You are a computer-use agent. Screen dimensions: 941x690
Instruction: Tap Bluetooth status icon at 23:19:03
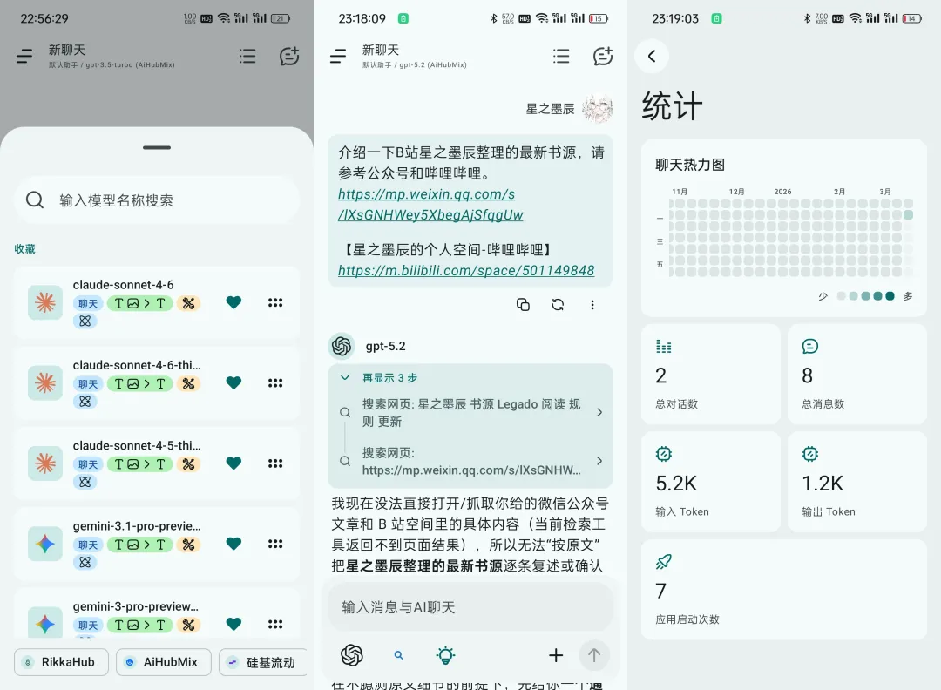click(x=807, y=18)
